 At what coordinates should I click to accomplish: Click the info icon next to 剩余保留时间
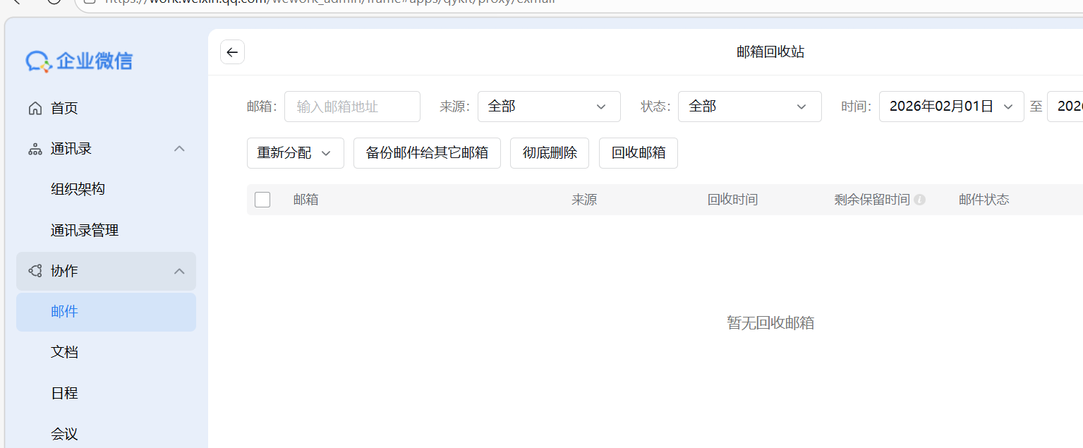pyautogui.click(x=919, y=200)
